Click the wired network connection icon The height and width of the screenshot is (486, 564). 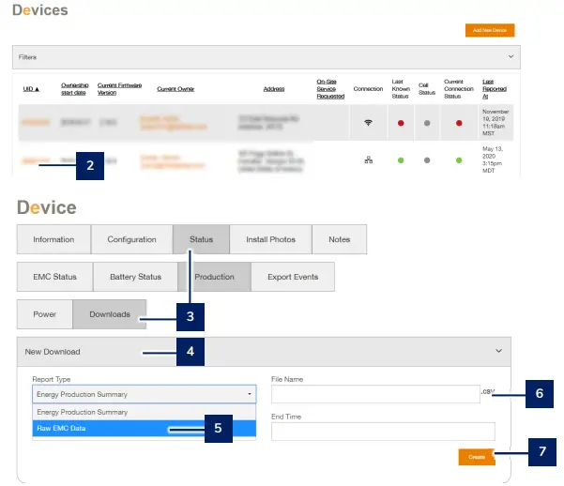pyautogui.click(x=368, y=160)
